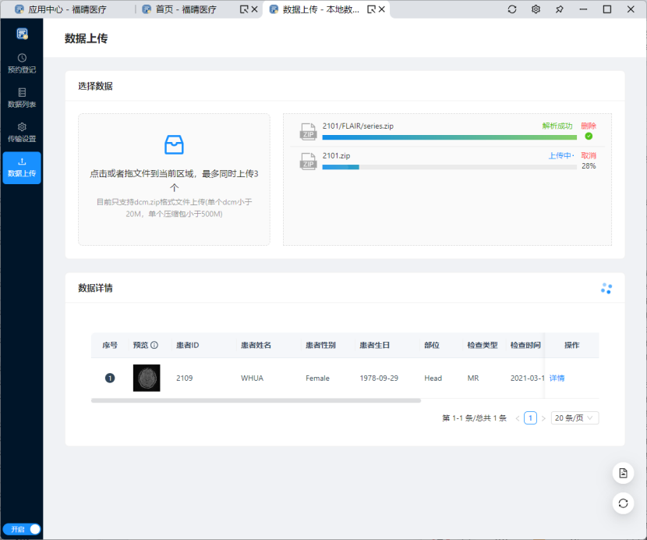Click the brain scan preview thumbnail
Image resolution: width=647 pixels, height=540 pixels.
click(x=147, y=378)
